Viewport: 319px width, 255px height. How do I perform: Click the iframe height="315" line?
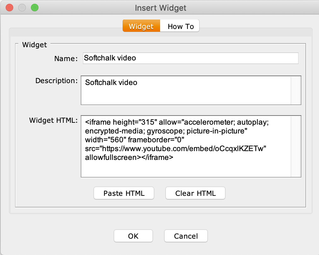tap(177, 122)
